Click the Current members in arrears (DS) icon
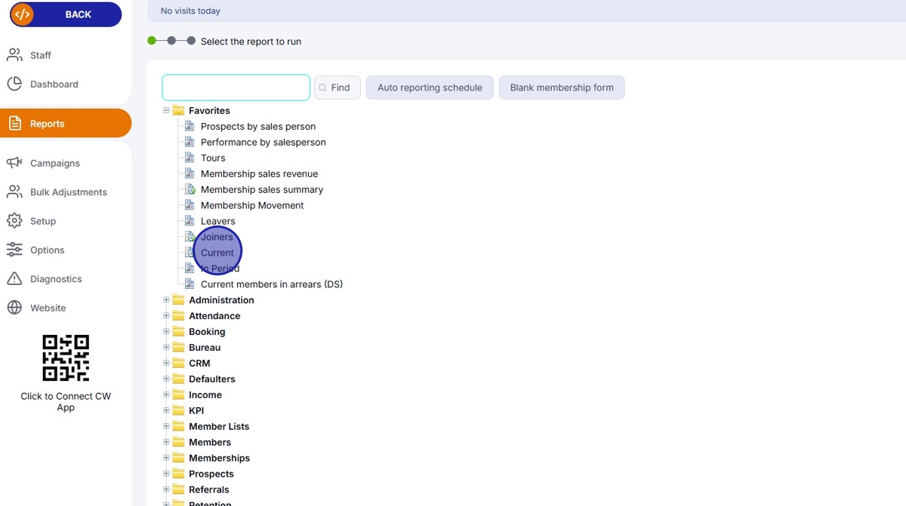The height and width of the screenshot is (506, 906). click(x=190, y=284)
